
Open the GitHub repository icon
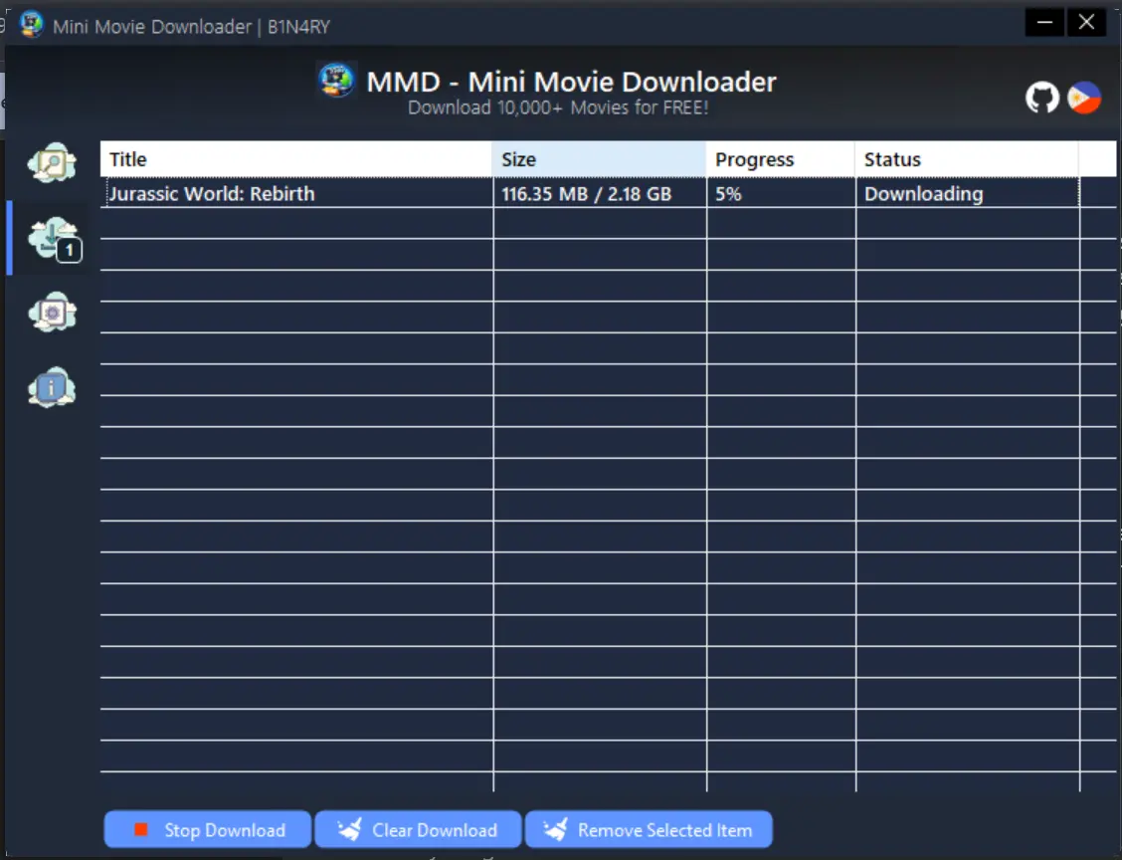pos(1041,98)
